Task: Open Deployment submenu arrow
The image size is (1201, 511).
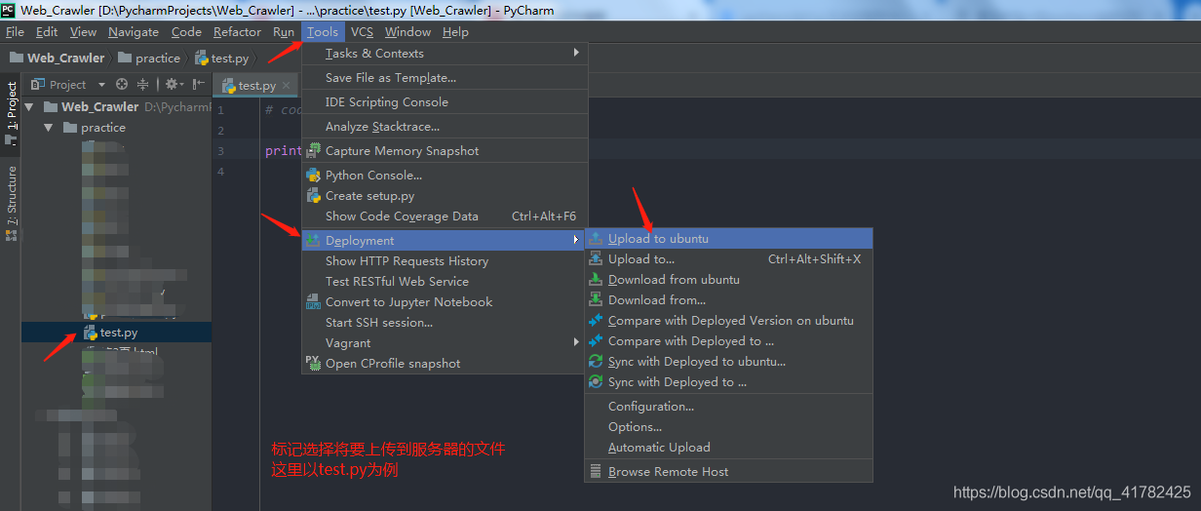Action: click(x=576, y=240)
